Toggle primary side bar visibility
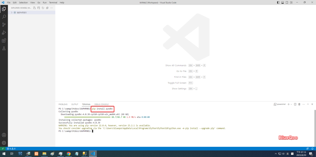This screenshot has width=316, height=157. click(x=278, y=2)
